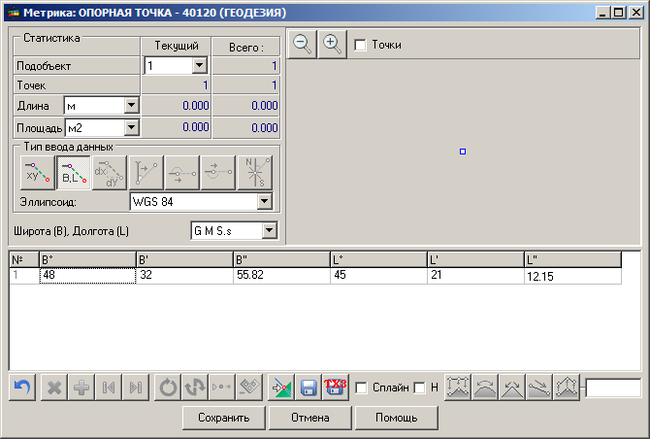Click the zoom in magnifier

[332, 44]
